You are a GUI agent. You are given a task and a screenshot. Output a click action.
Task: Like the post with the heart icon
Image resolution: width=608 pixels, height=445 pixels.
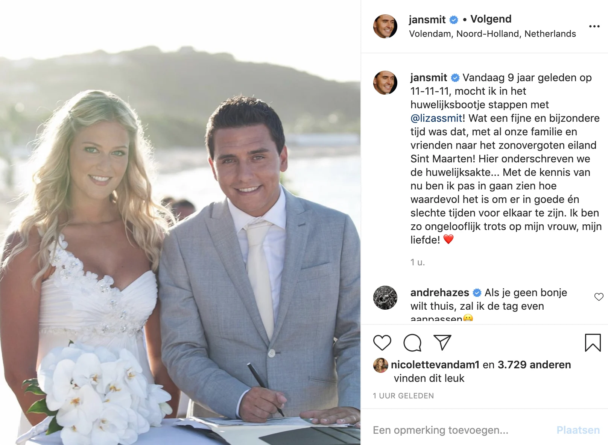click(382, 342)
